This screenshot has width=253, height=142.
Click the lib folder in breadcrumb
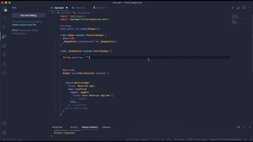tap(53, 13)
